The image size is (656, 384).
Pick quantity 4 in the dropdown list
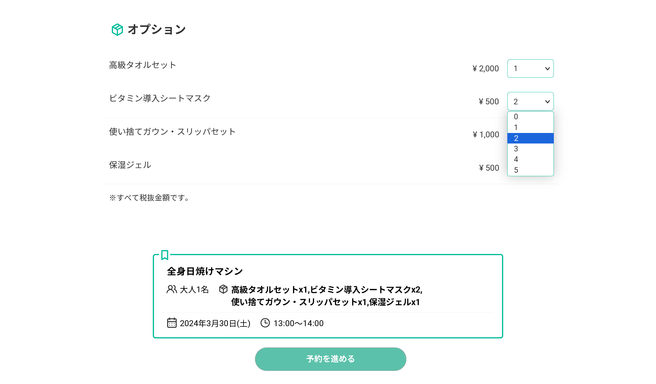(x=530, y=159)
